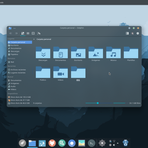Select the Público folder icon
This screenshot has width=148, height=148.
tap(43, 72)
